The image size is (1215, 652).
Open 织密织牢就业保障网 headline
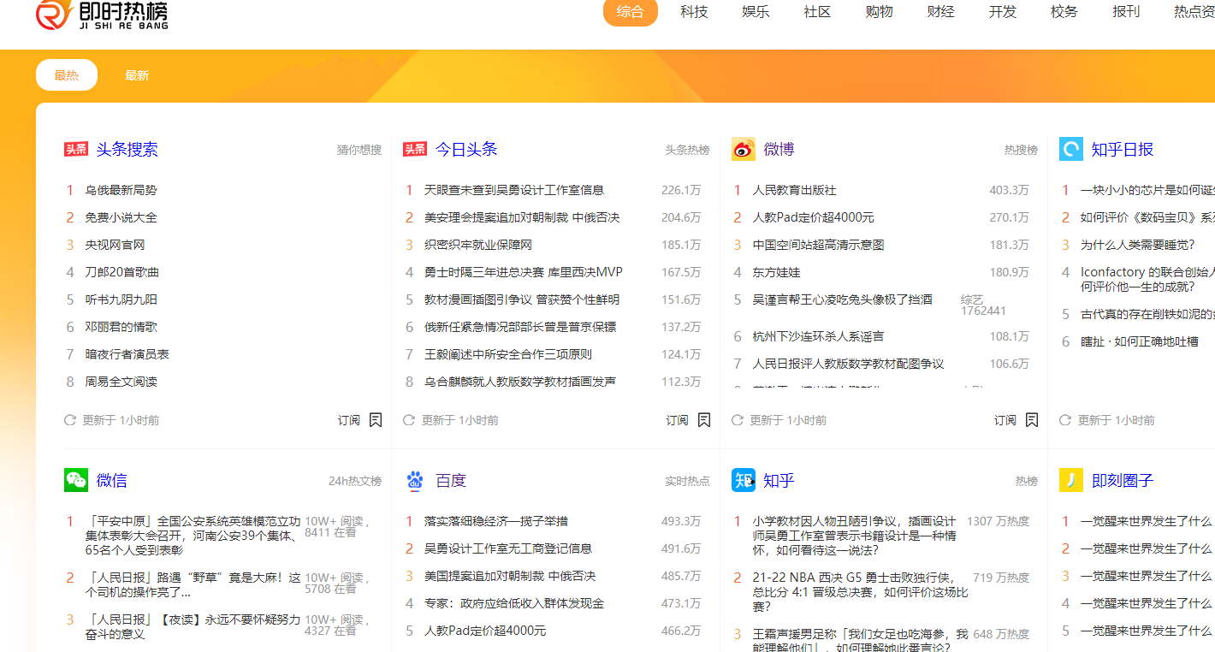point(478,245)
